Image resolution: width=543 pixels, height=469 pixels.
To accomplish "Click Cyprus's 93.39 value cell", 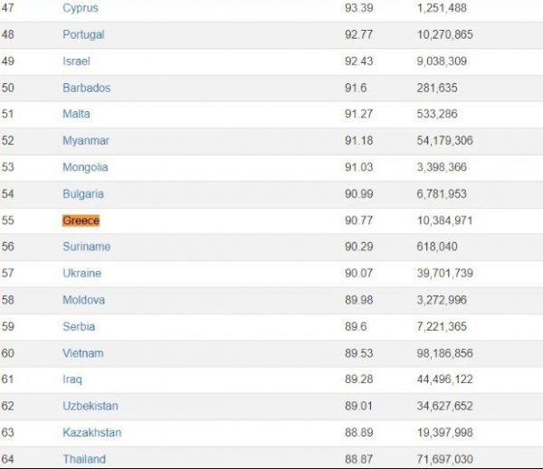I will coord(359,8).
